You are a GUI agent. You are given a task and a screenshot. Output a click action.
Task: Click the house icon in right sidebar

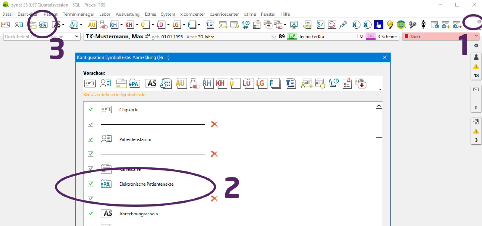(476, 122)
